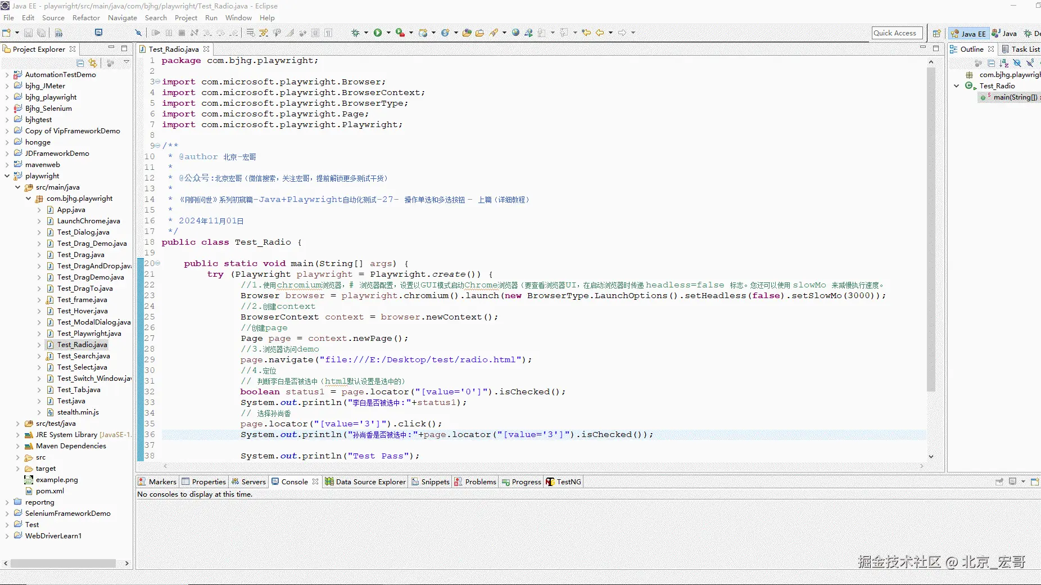The image size is (1041, 585).
Task: Toggle Block Selection mode icon
Action: [315, 33]
